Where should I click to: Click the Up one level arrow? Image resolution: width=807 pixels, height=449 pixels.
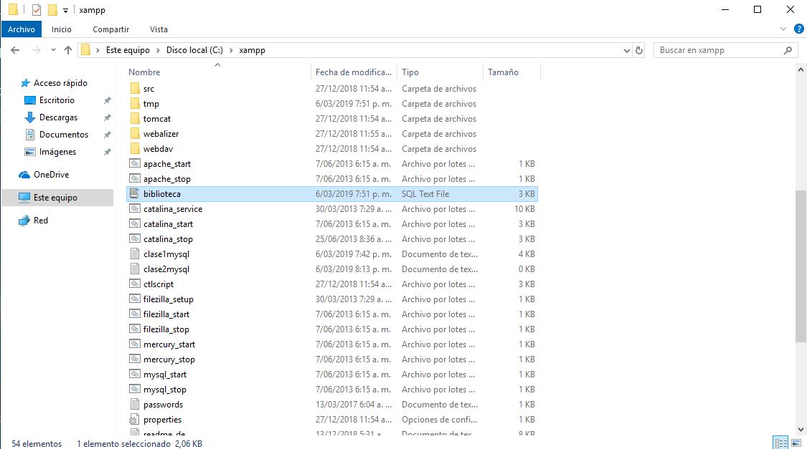coord(68,50)
